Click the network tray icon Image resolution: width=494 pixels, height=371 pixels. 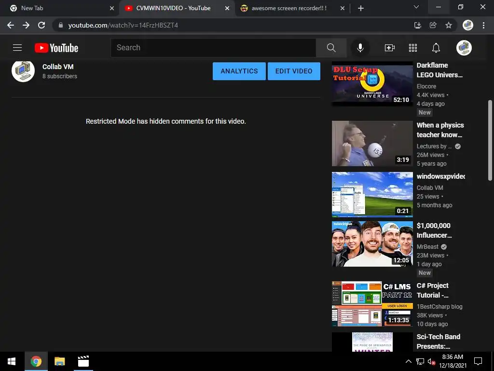click(x=420, y=361)
